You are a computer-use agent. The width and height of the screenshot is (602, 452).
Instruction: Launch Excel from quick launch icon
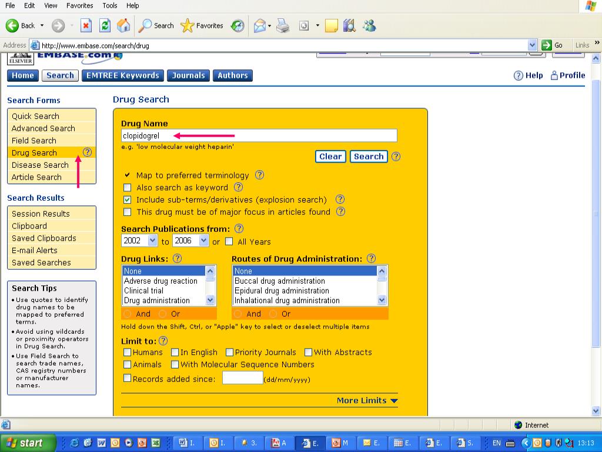[x=156, y=443]
